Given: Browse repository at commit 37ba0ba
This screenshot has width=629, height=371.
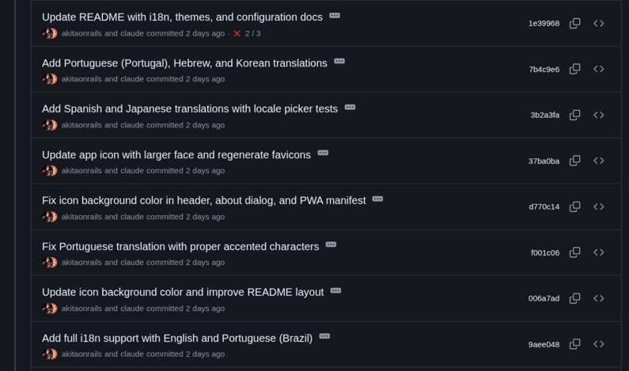Looking at the screenshot, I should [599, 161].
